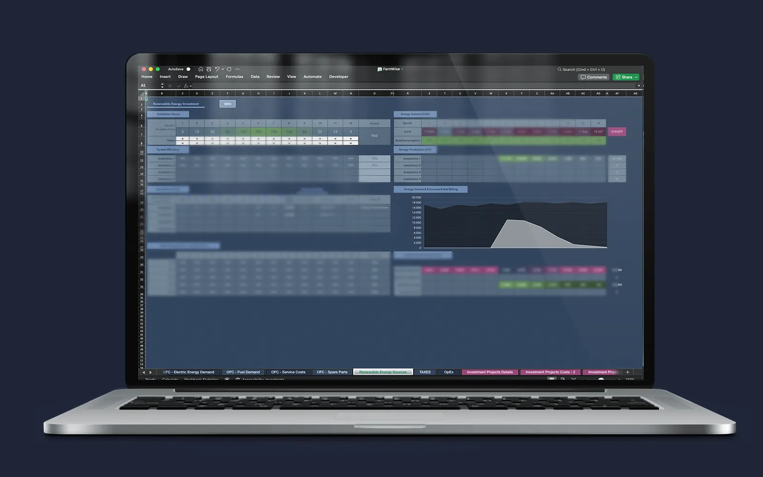Open the Comments pane button
Viewport: 763px width, 477px height.
594,77
